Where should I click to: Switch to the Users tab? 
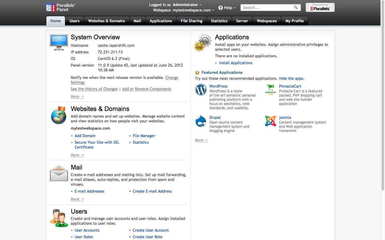tap(75, 21)
